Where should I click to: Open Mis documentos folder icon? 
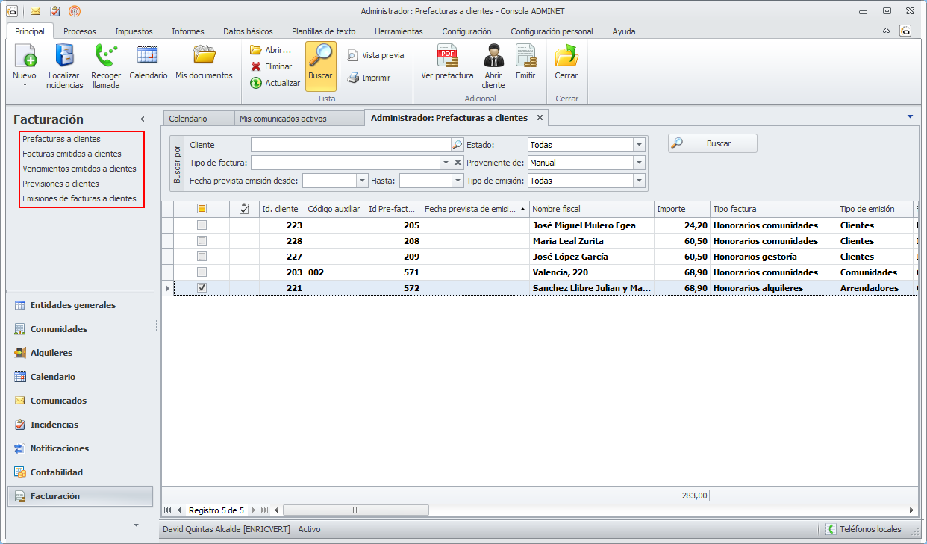204,56
